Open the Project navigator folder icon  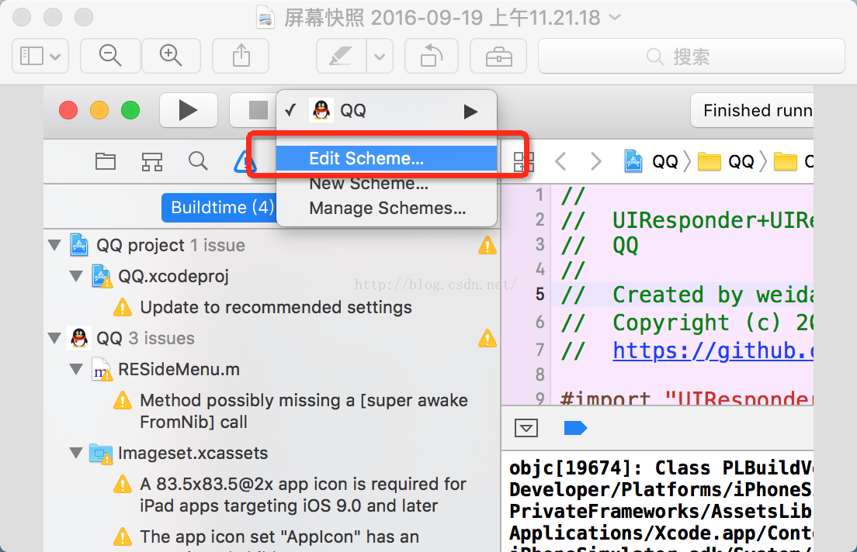click(x=106, y=161)
